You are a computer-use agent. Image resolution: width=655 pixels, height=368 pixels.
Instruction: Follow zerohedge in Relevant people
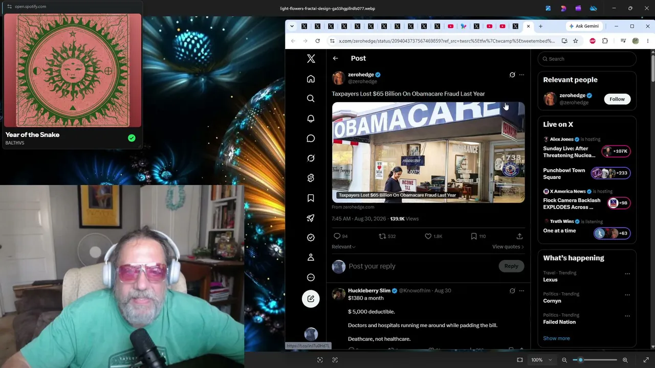pos(617,99)
